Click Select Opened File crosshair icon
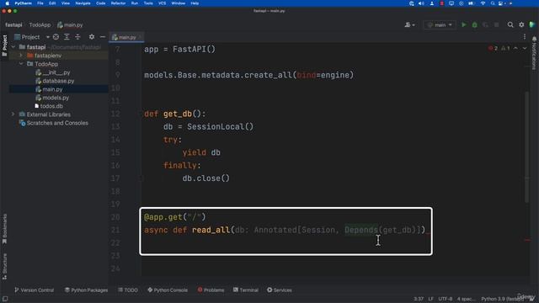 56,37
